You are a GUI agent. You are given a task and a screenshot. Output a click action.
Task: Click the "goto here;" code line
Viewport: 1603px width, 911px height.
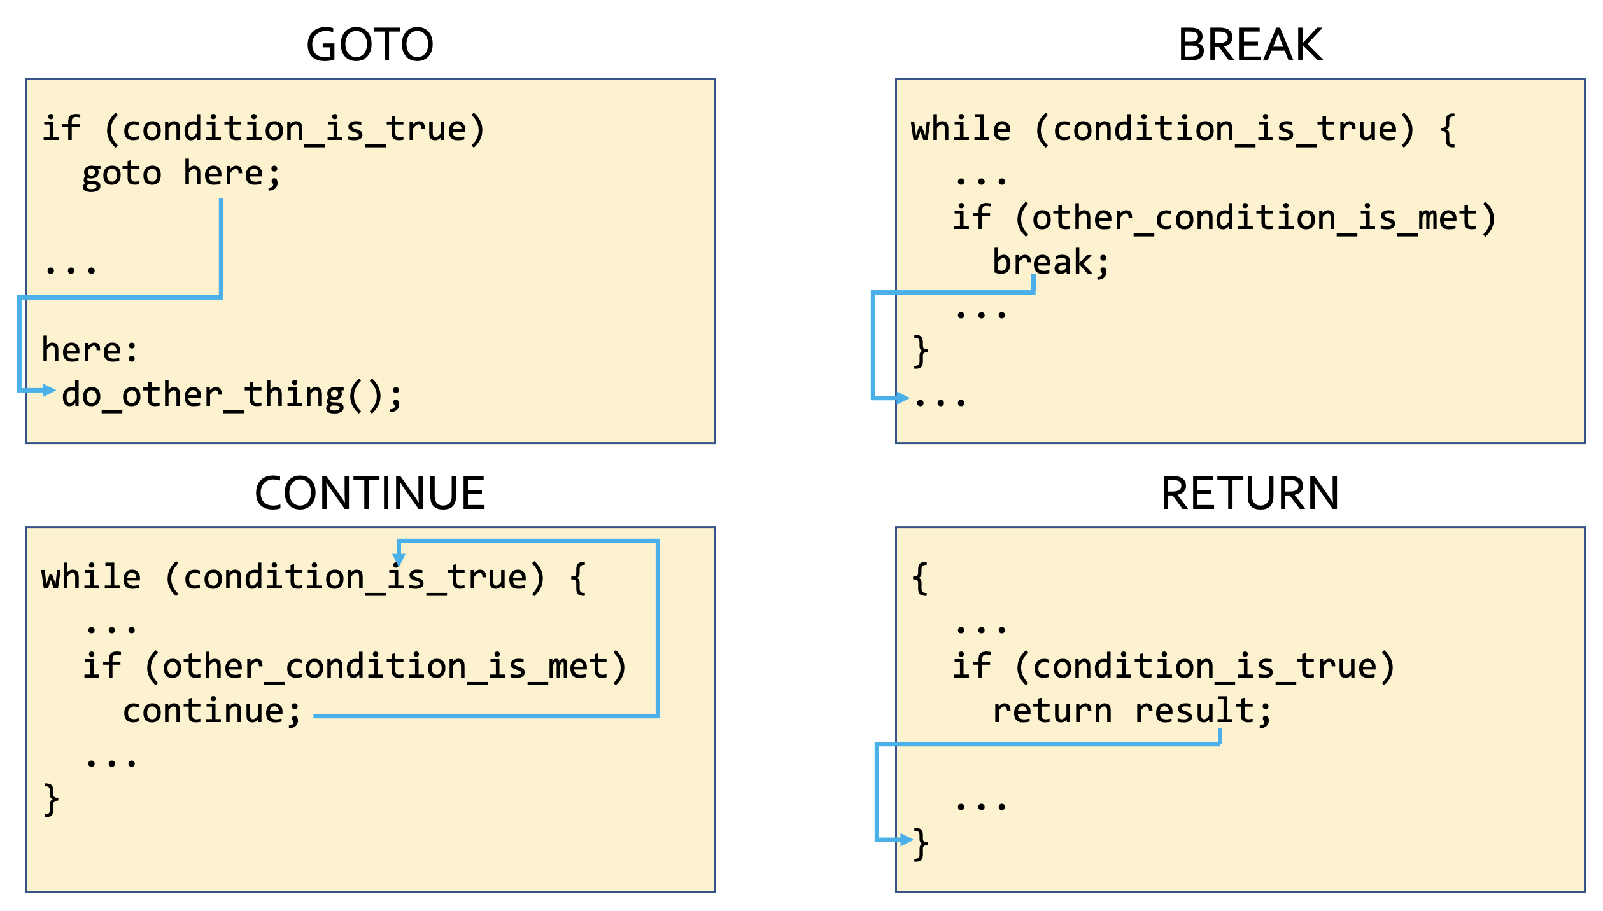181,174
